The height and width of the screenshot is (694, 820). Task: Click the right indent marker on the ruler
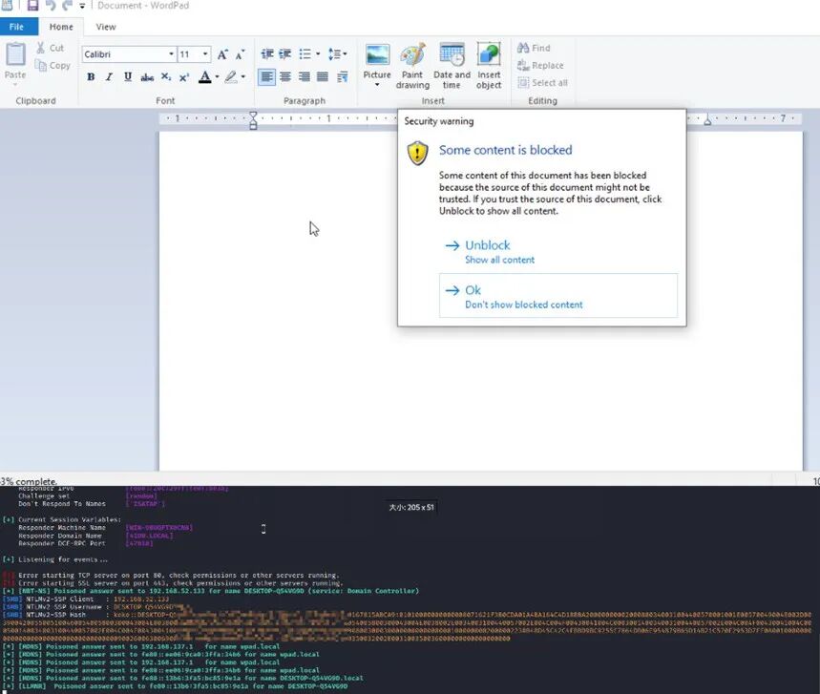point(707,121)
